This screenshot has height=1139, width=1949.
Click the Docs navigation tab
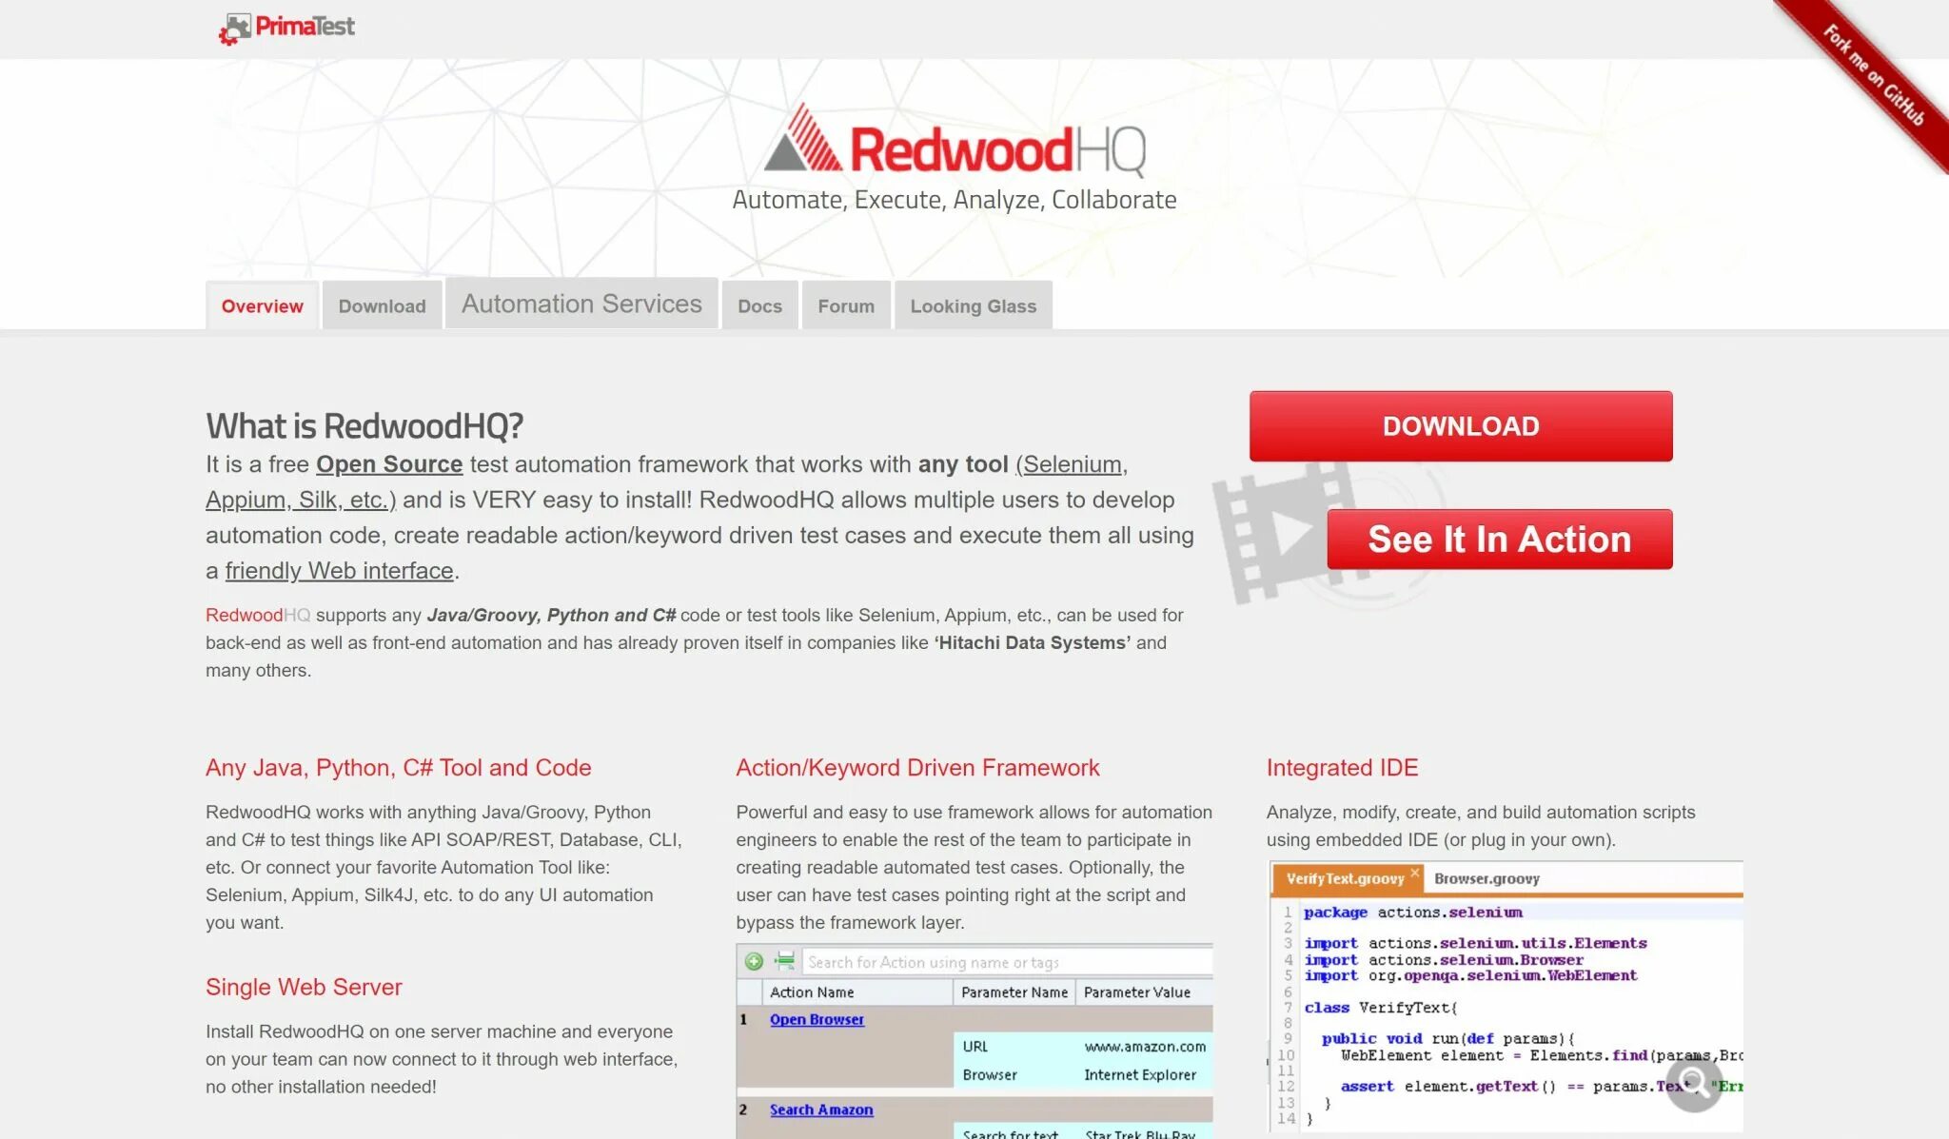pyautogui.click(x=758, y=305)
